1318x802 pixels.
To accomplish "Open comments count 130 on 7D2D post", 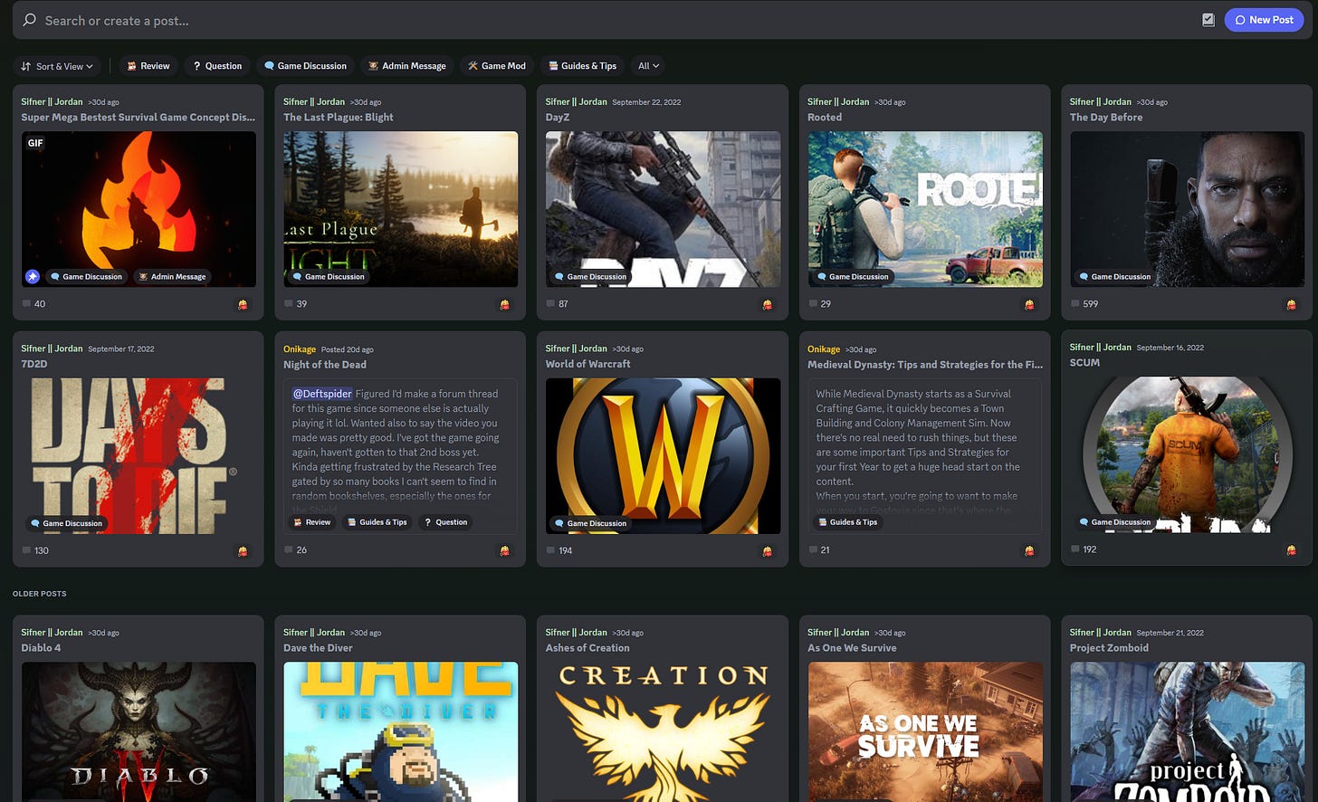I will click(35, 550).
